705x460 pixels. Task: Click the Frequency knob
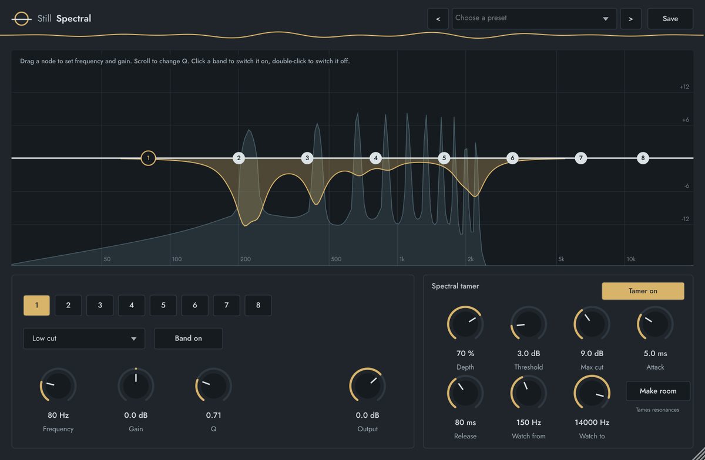point(58,386)
